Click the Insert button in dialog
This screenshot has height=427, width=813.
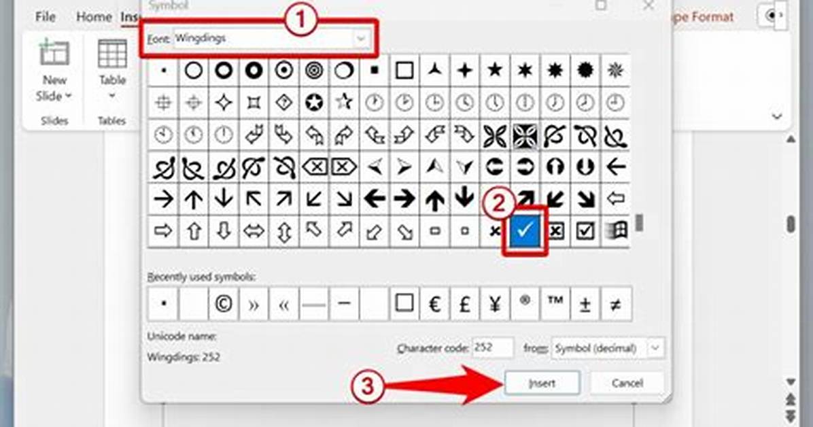click(542, 383)
